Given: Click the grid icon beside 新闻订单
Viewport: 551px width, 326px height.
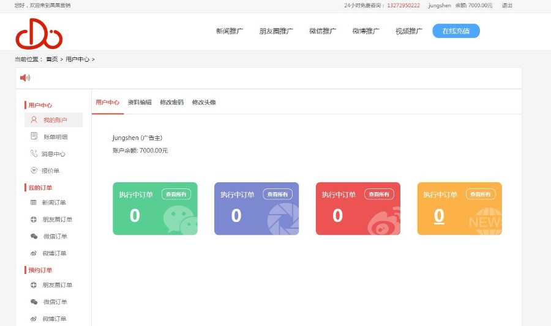Looking at the screenshot, I should (34, 202).
